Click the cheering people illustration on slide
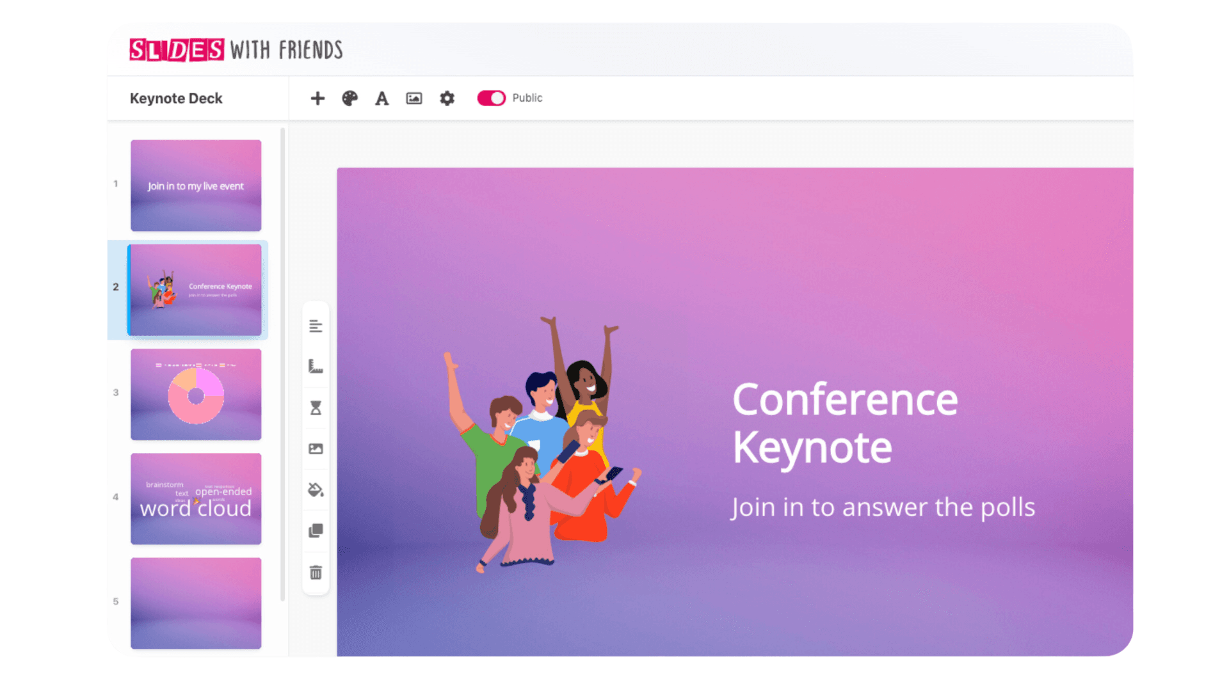The width and height of the screenshot is (1229, 691). 543,443
